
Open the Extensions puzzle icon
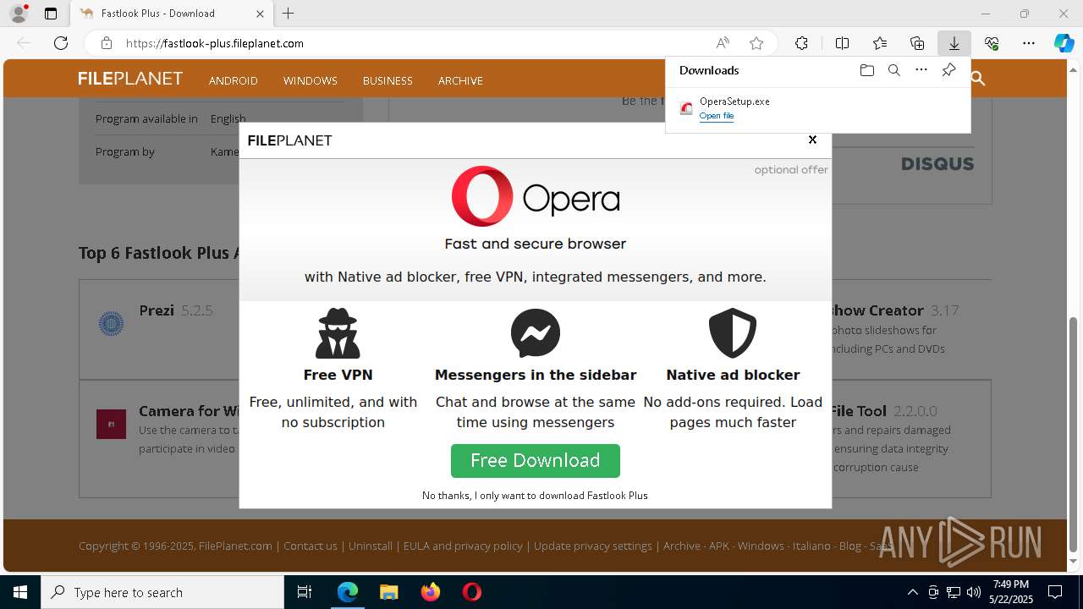click(x=801, y=43)
